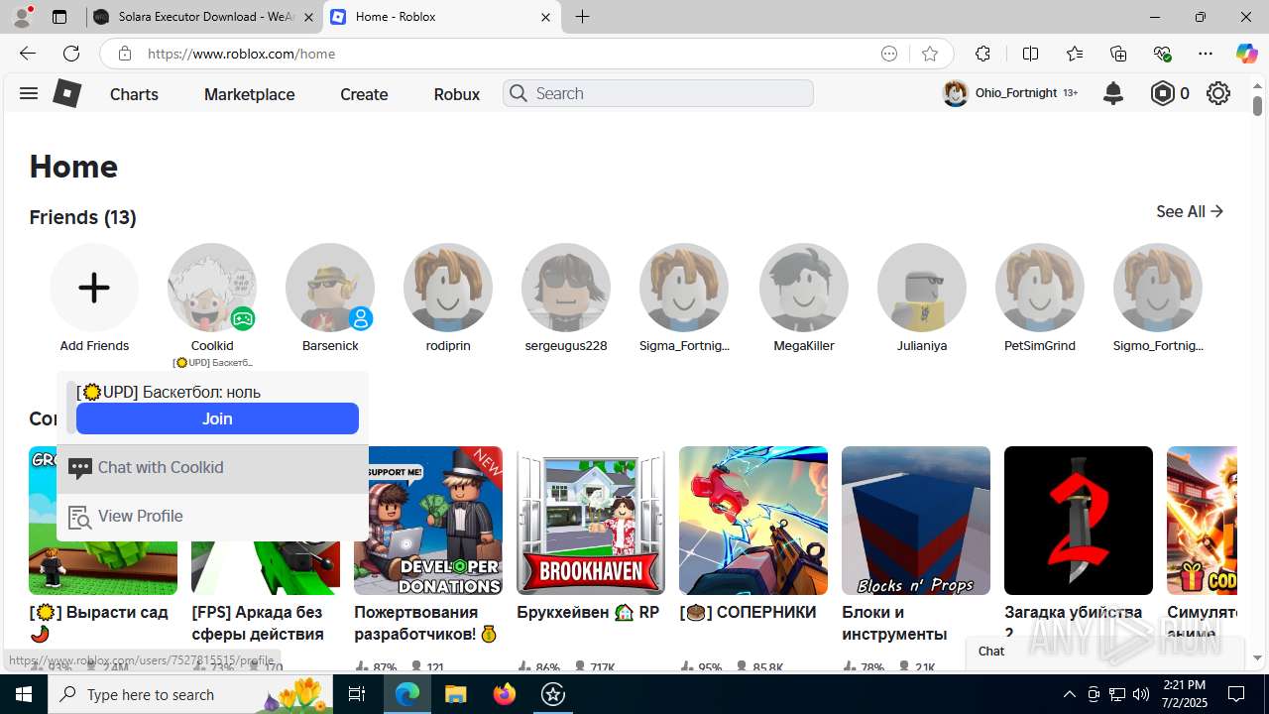Click the Windows taskbar search box
Viewport: 1269px width, 714px height.
tap(192, 694)
